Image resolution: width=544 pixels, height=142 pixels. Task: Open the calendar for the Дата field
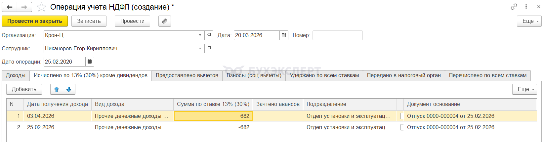coord(284,35)
